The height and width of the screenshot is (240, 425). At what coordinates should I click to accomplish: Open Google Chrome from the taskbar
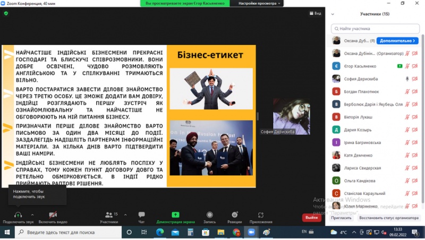[236, 232]
